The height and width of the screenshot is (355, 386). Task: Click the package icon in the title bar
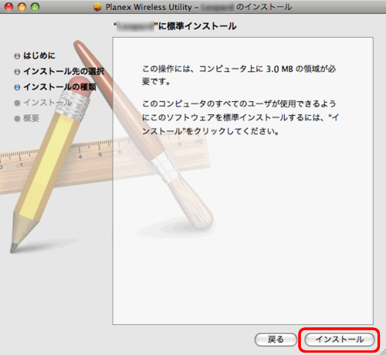pyautogui.click(x=97, y=7)
